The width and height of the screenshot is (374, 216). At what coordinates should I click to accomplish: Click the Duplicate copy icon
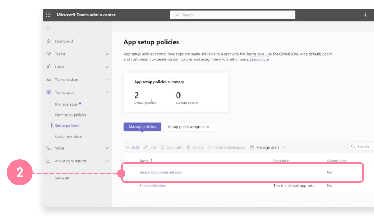click(162, 147)
